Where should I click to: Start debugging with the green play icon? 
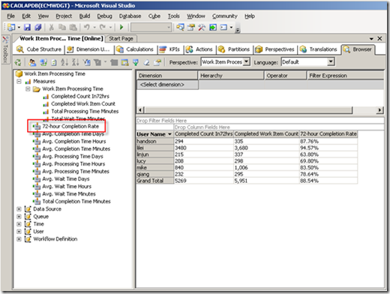click(121, 27)
